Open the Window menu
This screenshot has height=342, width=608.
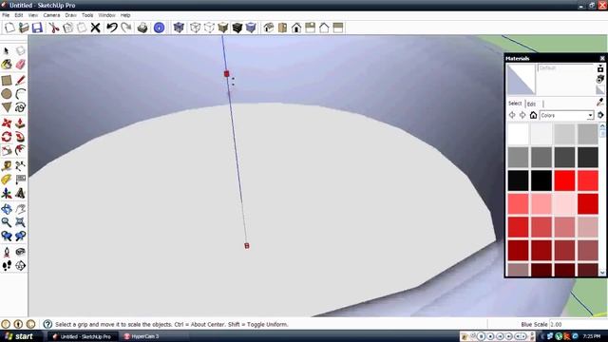pyautogui.click(x=106, y=15)
